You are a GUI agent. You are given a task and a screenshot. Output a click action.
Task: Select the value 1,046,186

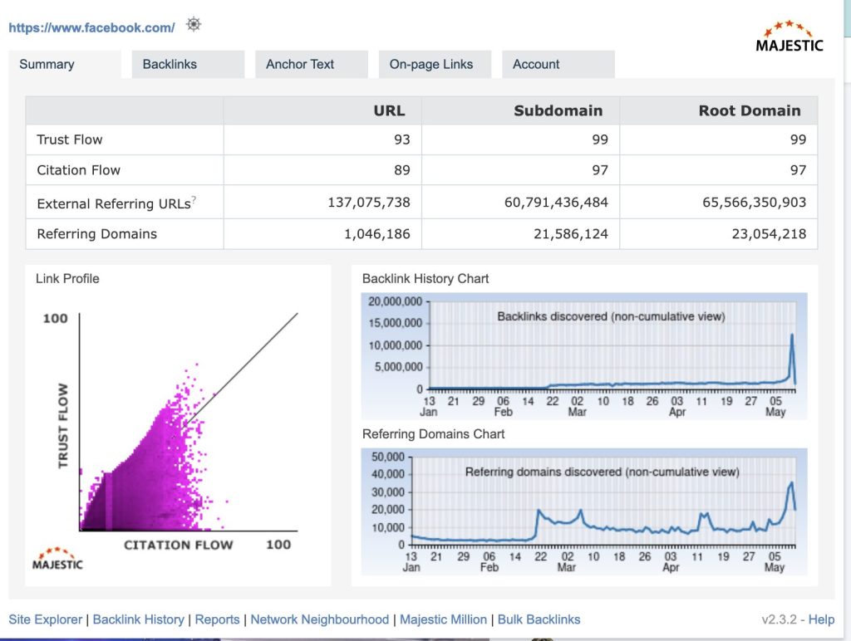377,233
